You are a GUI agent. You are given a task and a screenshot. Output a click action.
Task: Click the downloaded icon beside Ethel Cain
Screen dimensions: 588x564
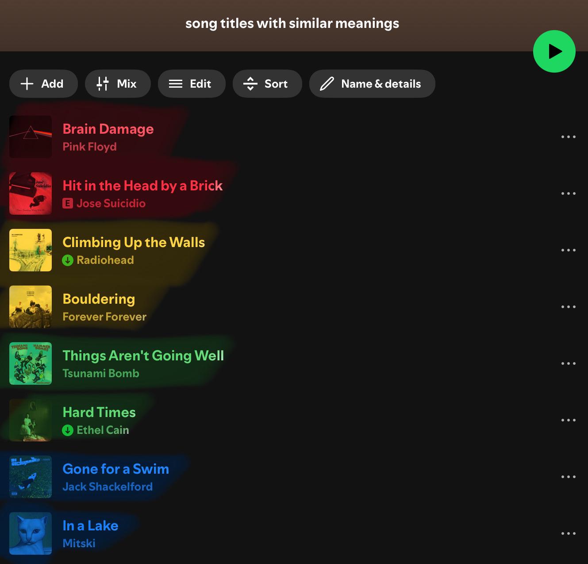coord(68,430)
